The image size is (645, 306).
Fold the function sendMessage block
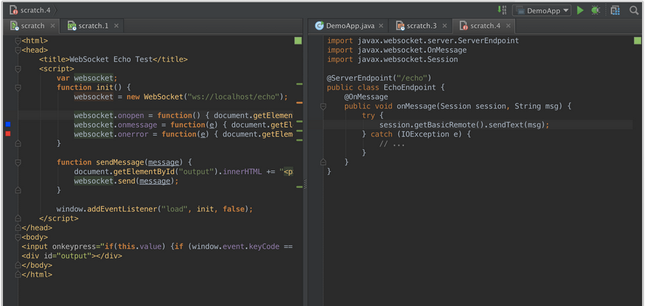(18, 163)
